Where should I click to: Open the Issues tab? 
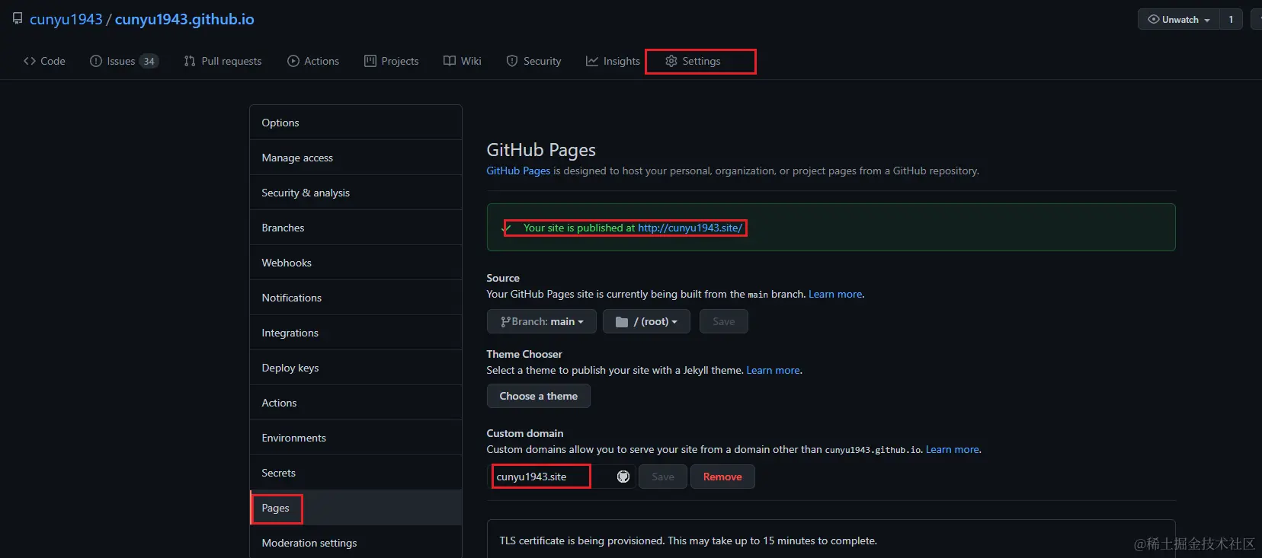point(124,61)
